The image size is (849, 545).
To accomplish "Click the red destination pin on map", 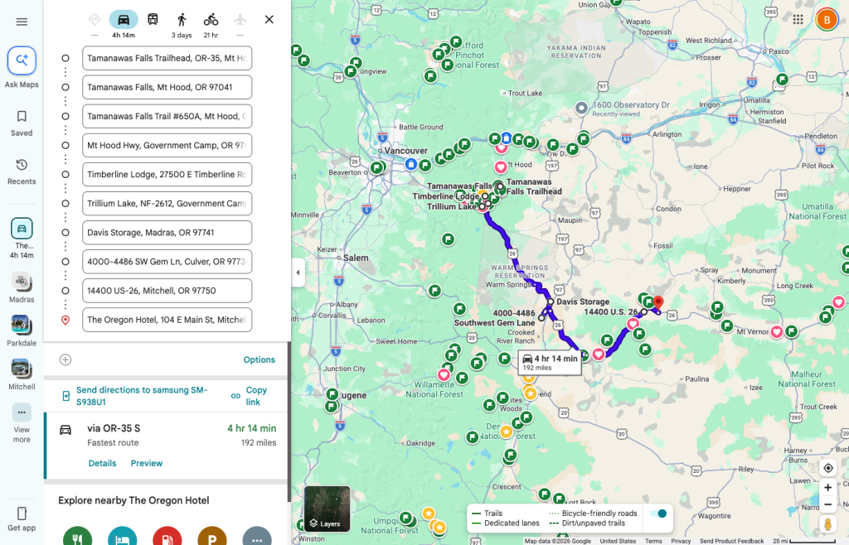I will pos(657,303).
